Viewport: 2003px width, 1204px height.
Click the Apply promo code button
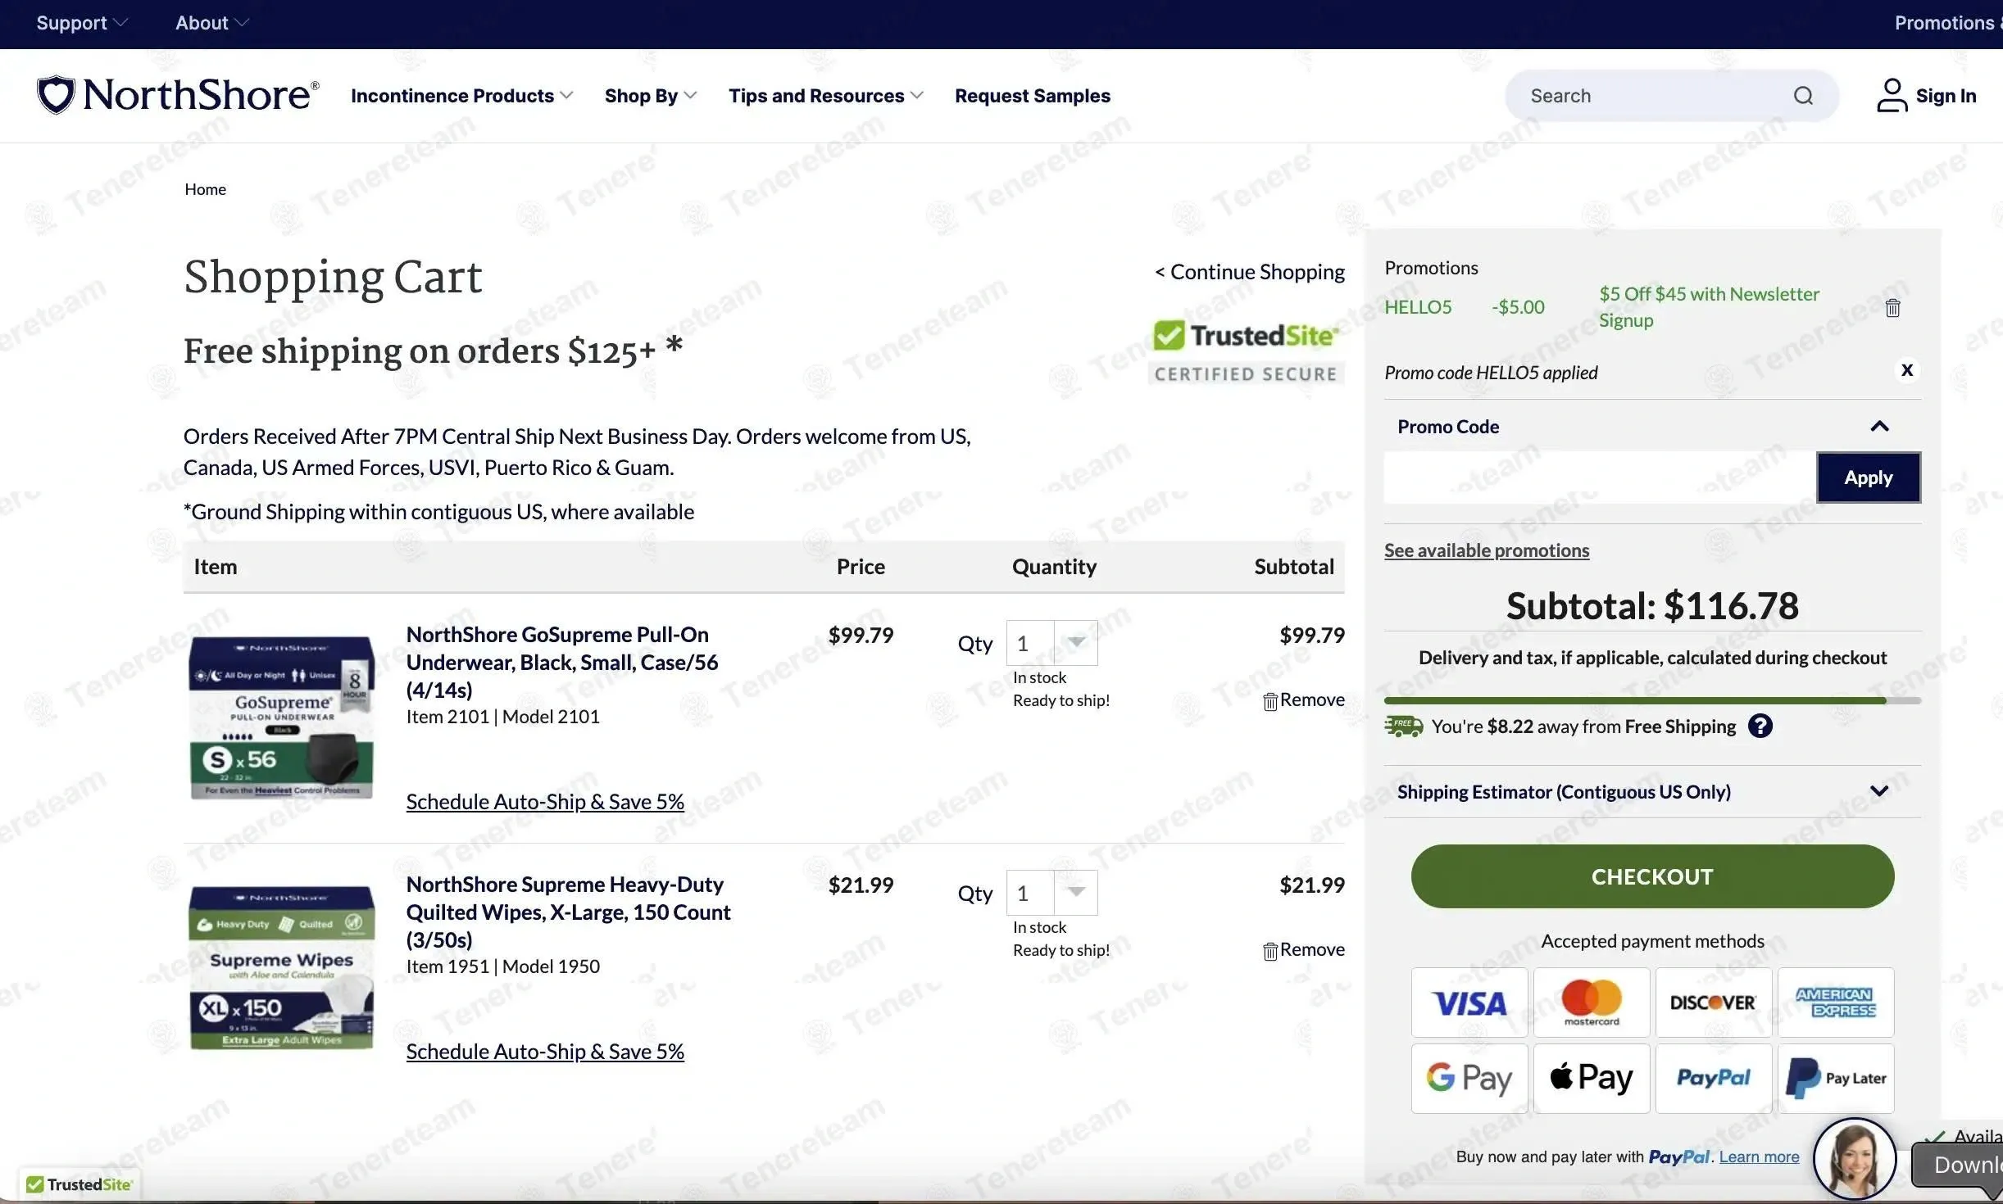[1868, 478]
